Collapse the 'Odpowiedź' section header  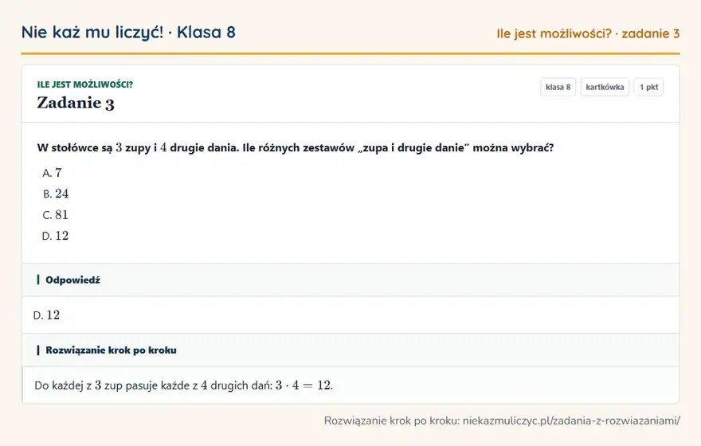[x=350, y=280]
